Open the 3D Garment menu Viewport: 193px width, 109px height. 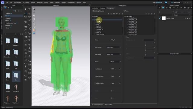tap(17, 2)
